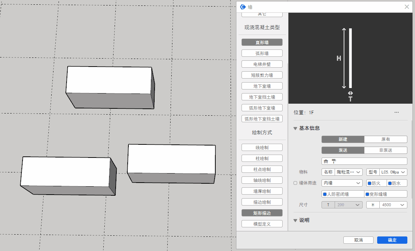Click the app logo in dialog title
415x251 pixels.
tap(243, 7)
